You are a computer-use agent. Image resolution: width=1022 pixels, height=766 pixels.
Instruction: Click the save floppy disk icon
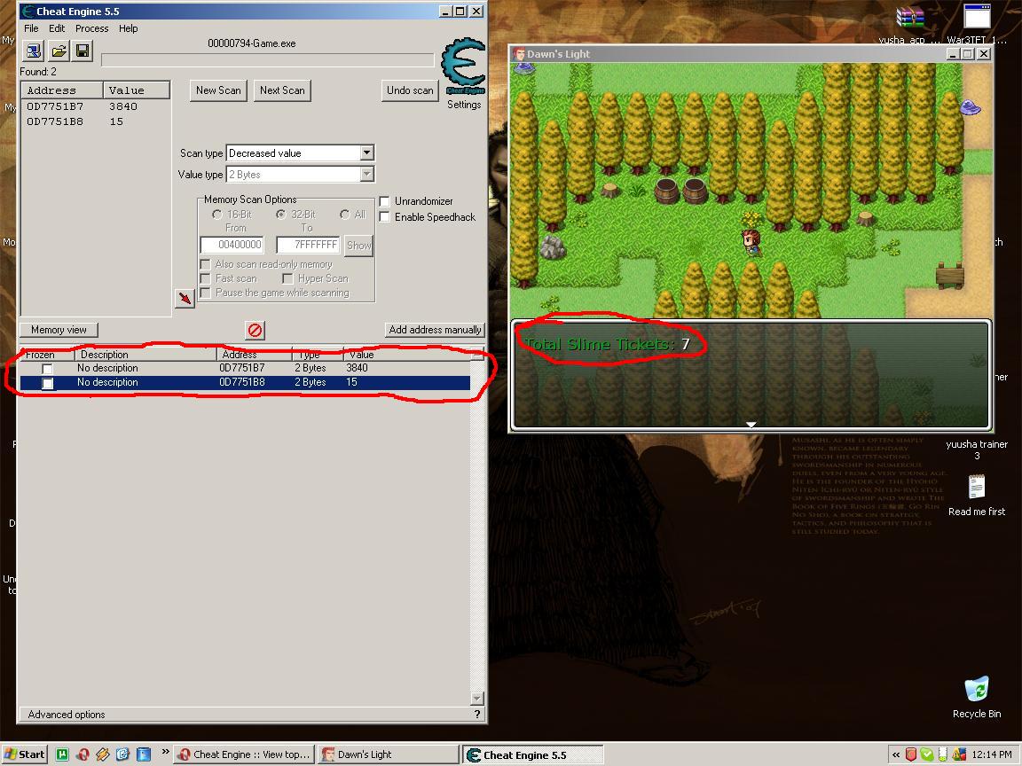[83, 51]
